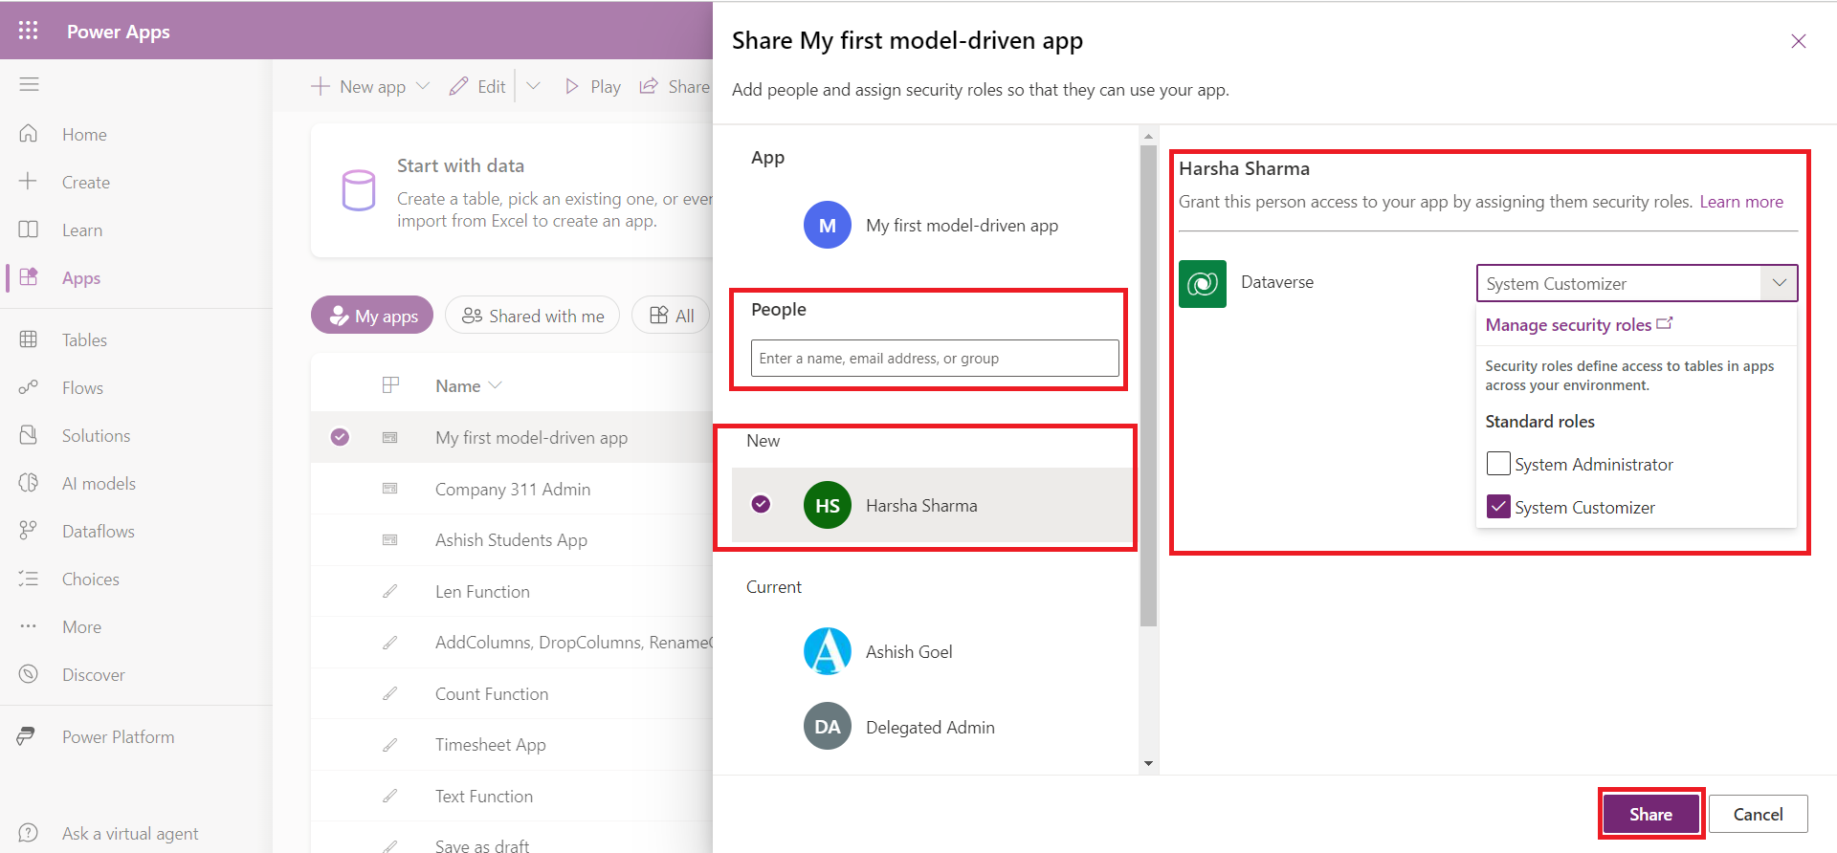Deselect Harsha Sharma's selection checkmark

pos(761,504)
